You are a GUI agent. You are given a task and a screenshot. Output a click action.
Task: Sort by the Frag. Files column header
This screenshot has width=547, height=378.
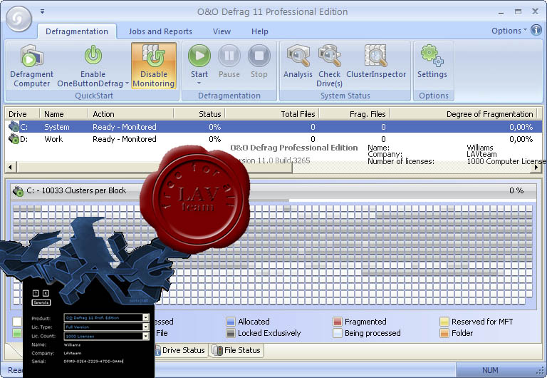click(x=354, y=114)
